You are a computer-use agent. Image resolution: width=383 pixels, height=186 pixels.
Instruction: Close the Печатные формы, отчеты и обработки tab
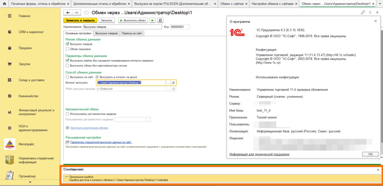point(68,4)
